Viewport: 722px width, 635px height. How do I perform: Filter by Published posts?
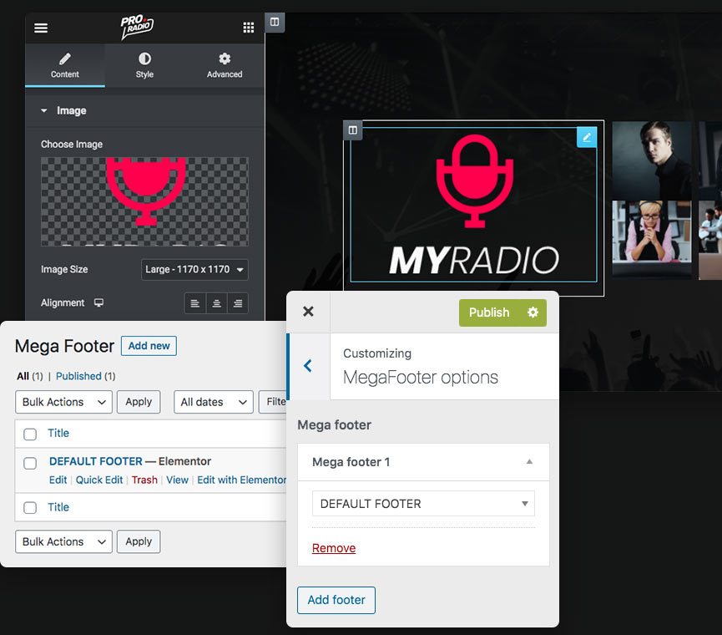[x=78, y=376]
